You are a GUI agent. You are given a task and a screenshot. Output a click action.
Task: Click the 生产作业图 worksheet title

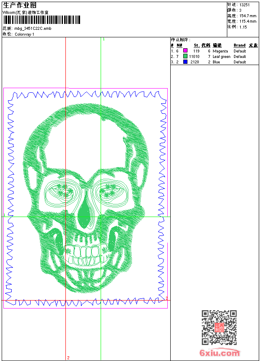click(x=20, y=5)
